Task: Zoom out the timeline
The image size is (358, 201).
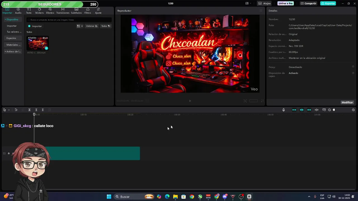Action: (329, 110)
